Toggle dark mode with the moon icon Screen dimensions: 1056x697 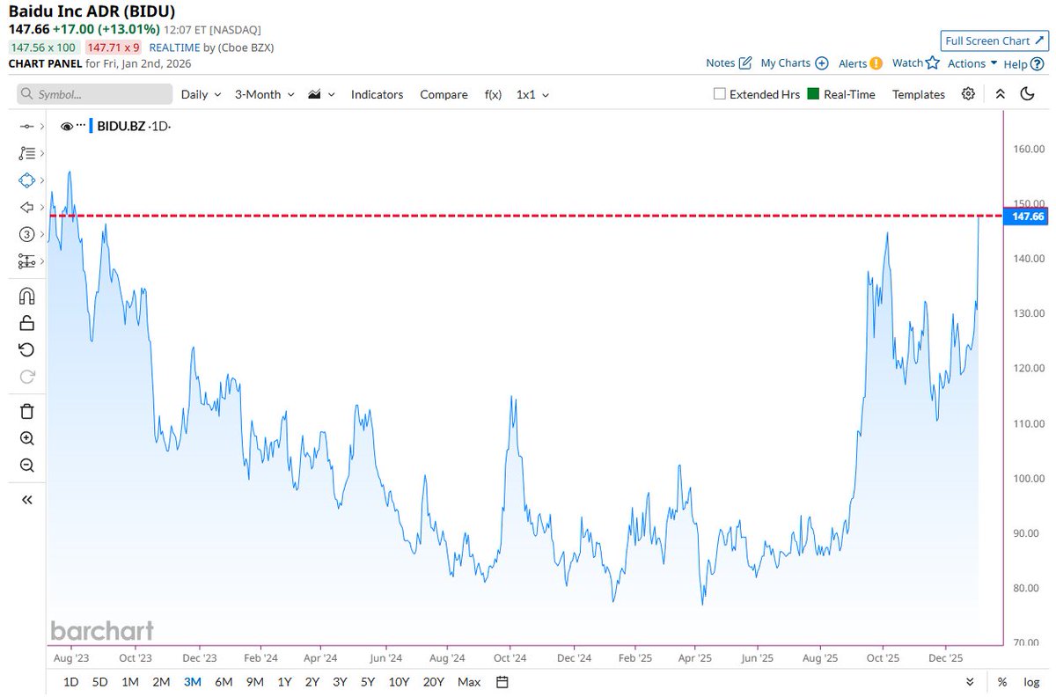coord(1025,94)
